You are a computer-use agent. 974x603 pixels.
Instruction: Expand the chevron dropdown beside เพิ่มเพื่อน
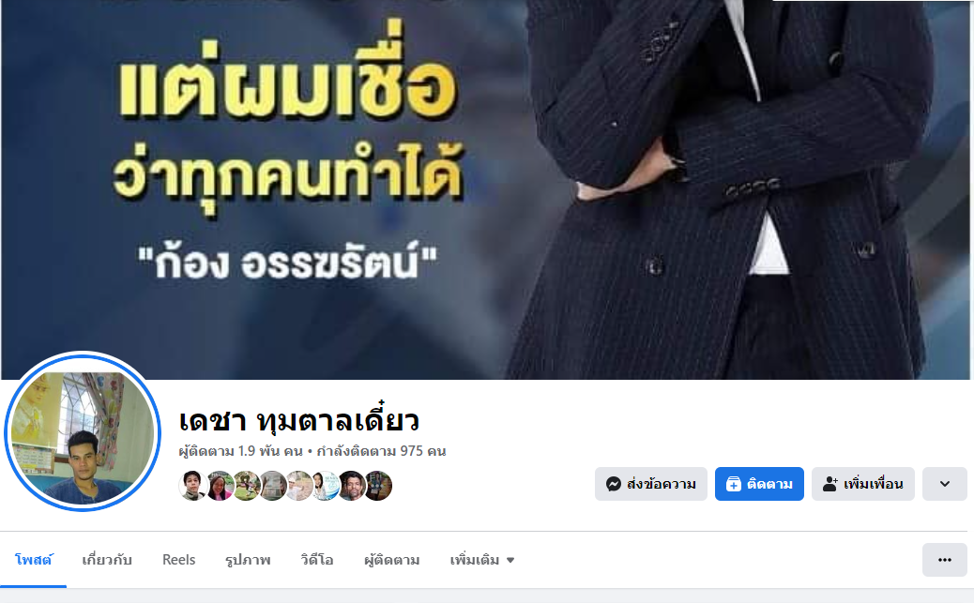[x=945, y=484]
